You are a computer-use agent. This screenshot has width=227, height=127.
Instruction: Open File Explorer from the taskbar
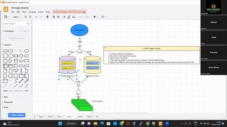tap(95, 123)
